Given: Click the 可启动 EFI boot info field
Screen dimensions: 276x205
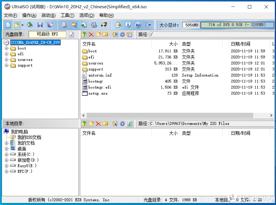Looking at the screenshot, I should pyautogui.click(x=47, y=34).
